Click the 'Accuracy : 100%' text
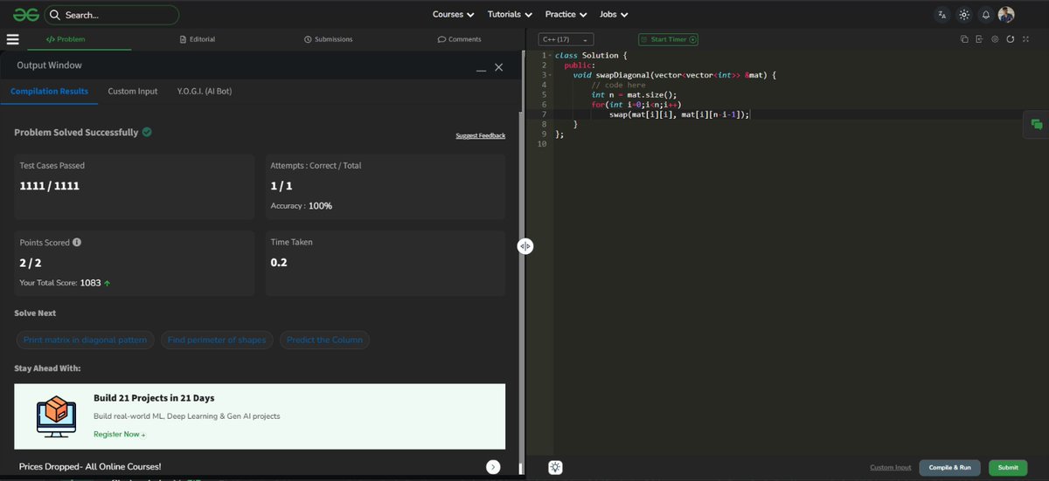 tap(302, 206)
